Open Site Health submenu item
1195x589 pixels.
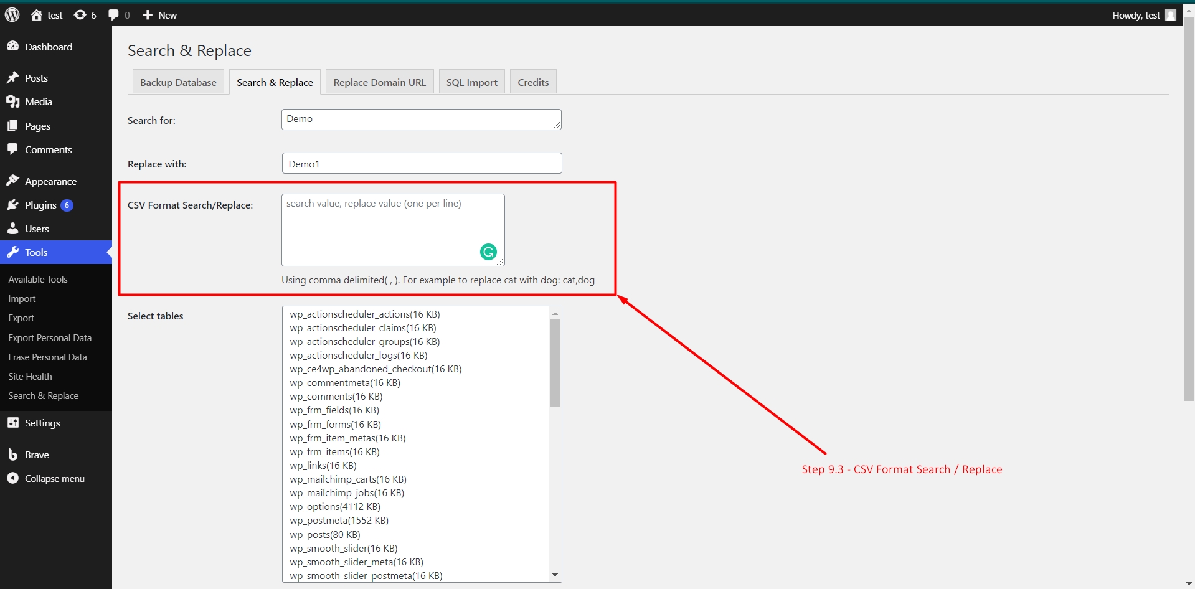pos(30,377)
